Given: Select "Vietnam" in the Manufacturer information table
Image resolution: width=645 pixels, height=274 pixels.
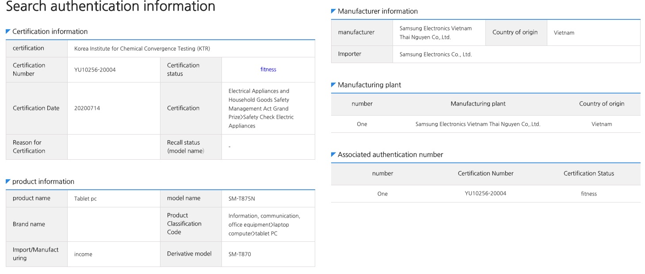Looking at the screenshot, I should pos(564,33).
